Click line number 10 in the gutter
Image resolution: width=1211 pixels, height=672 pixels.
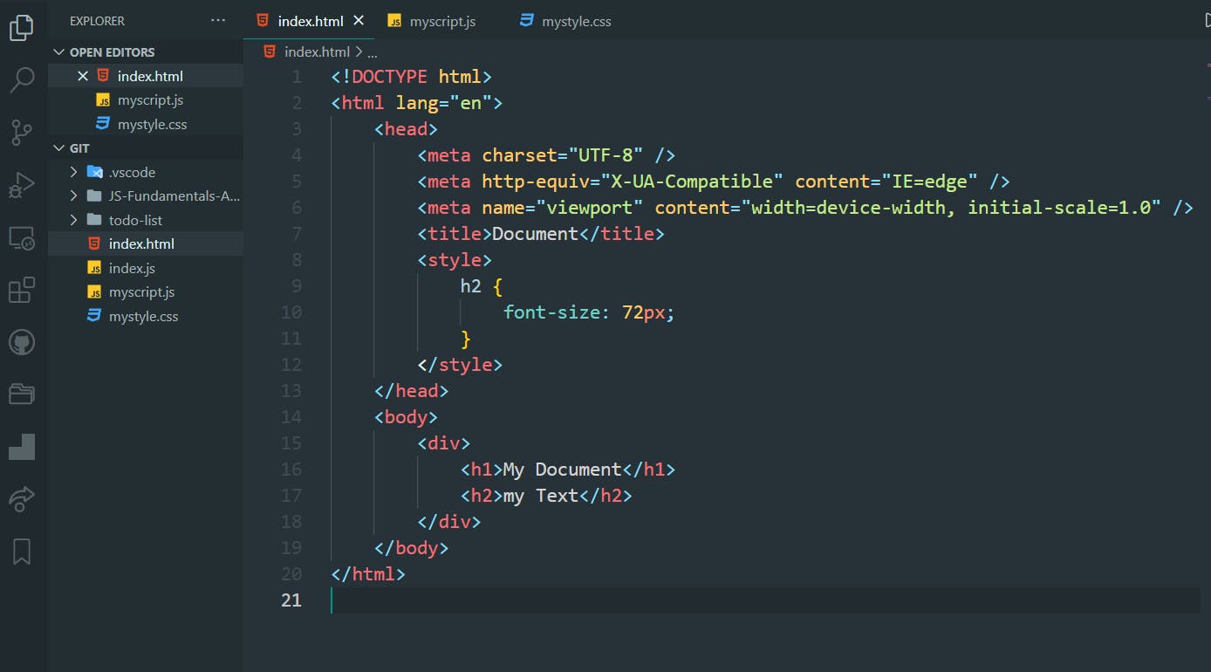(x=291, y=312)
